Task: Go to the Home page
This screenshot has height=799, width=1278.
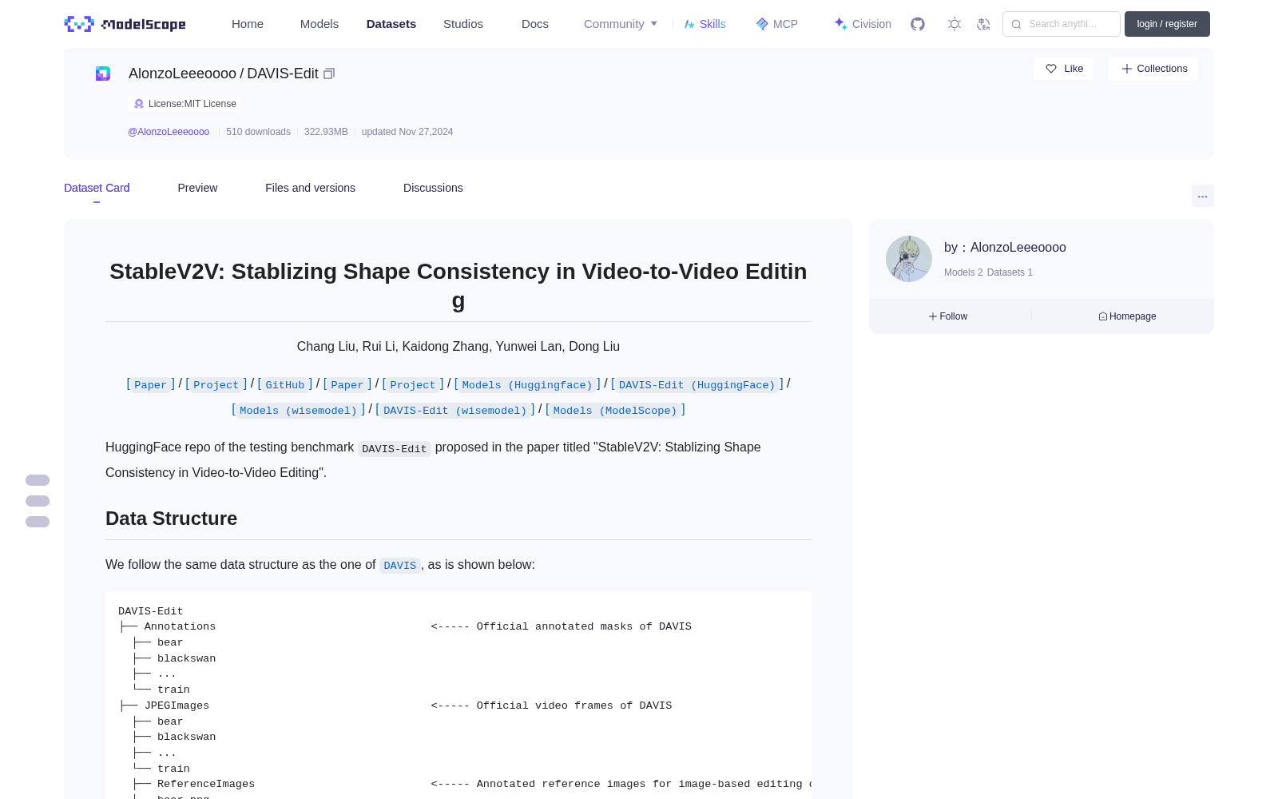Action: (x=248, y=24)
